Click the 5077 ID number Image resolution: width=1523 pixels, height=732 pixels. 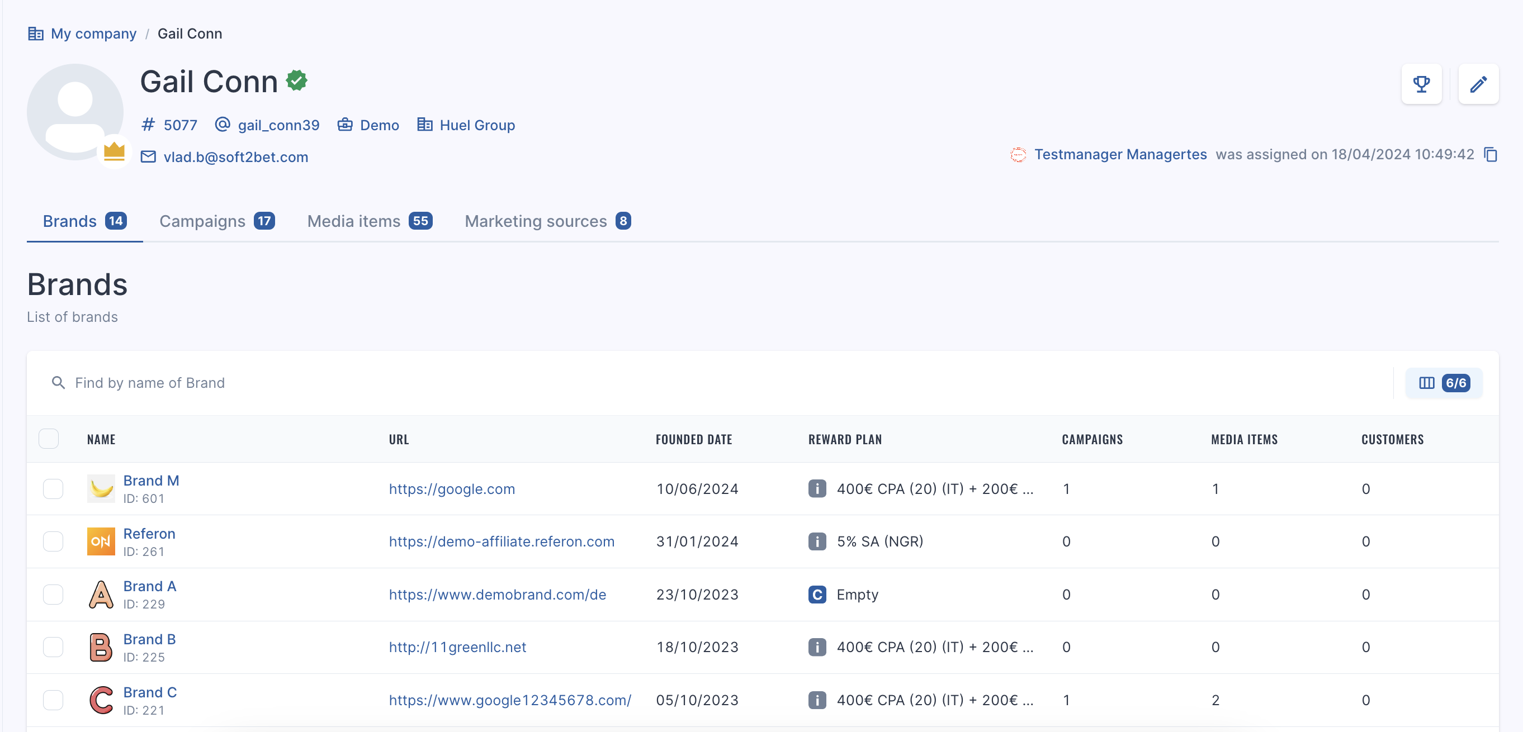(181, 125)
